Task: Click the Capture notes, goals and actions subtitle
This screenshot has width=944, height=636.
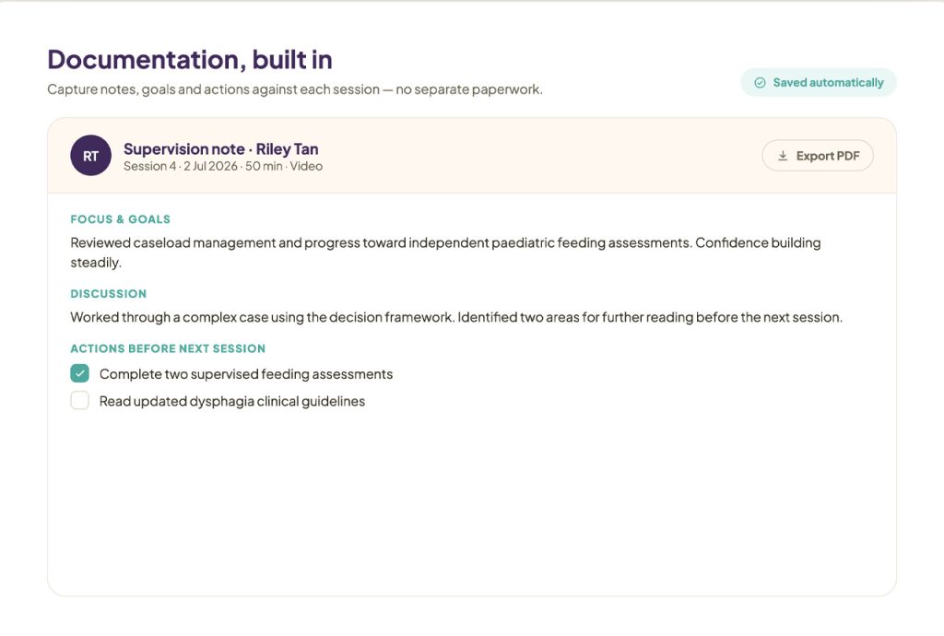Action: [295, 89]
